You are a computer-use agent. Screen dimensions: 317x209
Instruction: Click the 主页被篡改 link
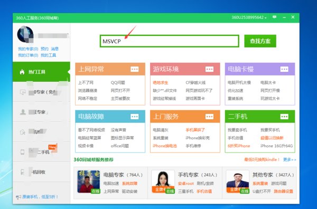coord(120,99)
